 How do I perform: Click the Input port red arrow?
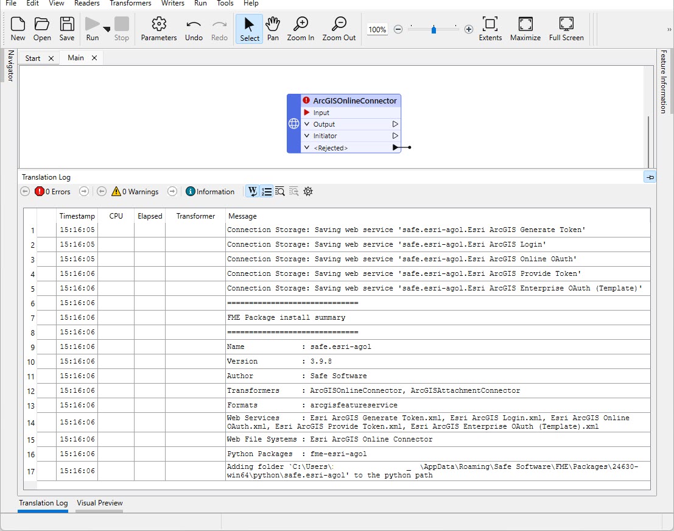click(x=307, y=112)
